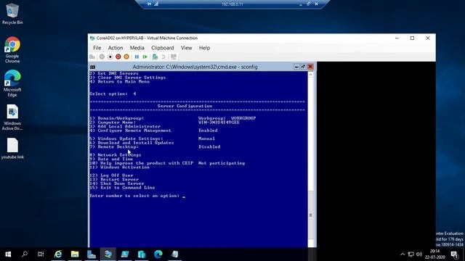Viewport: 465px width, 261px height.
Task: Open the Clipboard menu
Action: 163,48
